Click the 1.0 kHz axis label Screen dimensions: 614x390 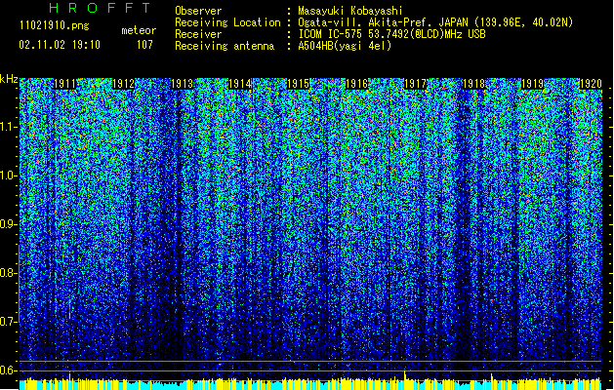[x=9, y=175]
